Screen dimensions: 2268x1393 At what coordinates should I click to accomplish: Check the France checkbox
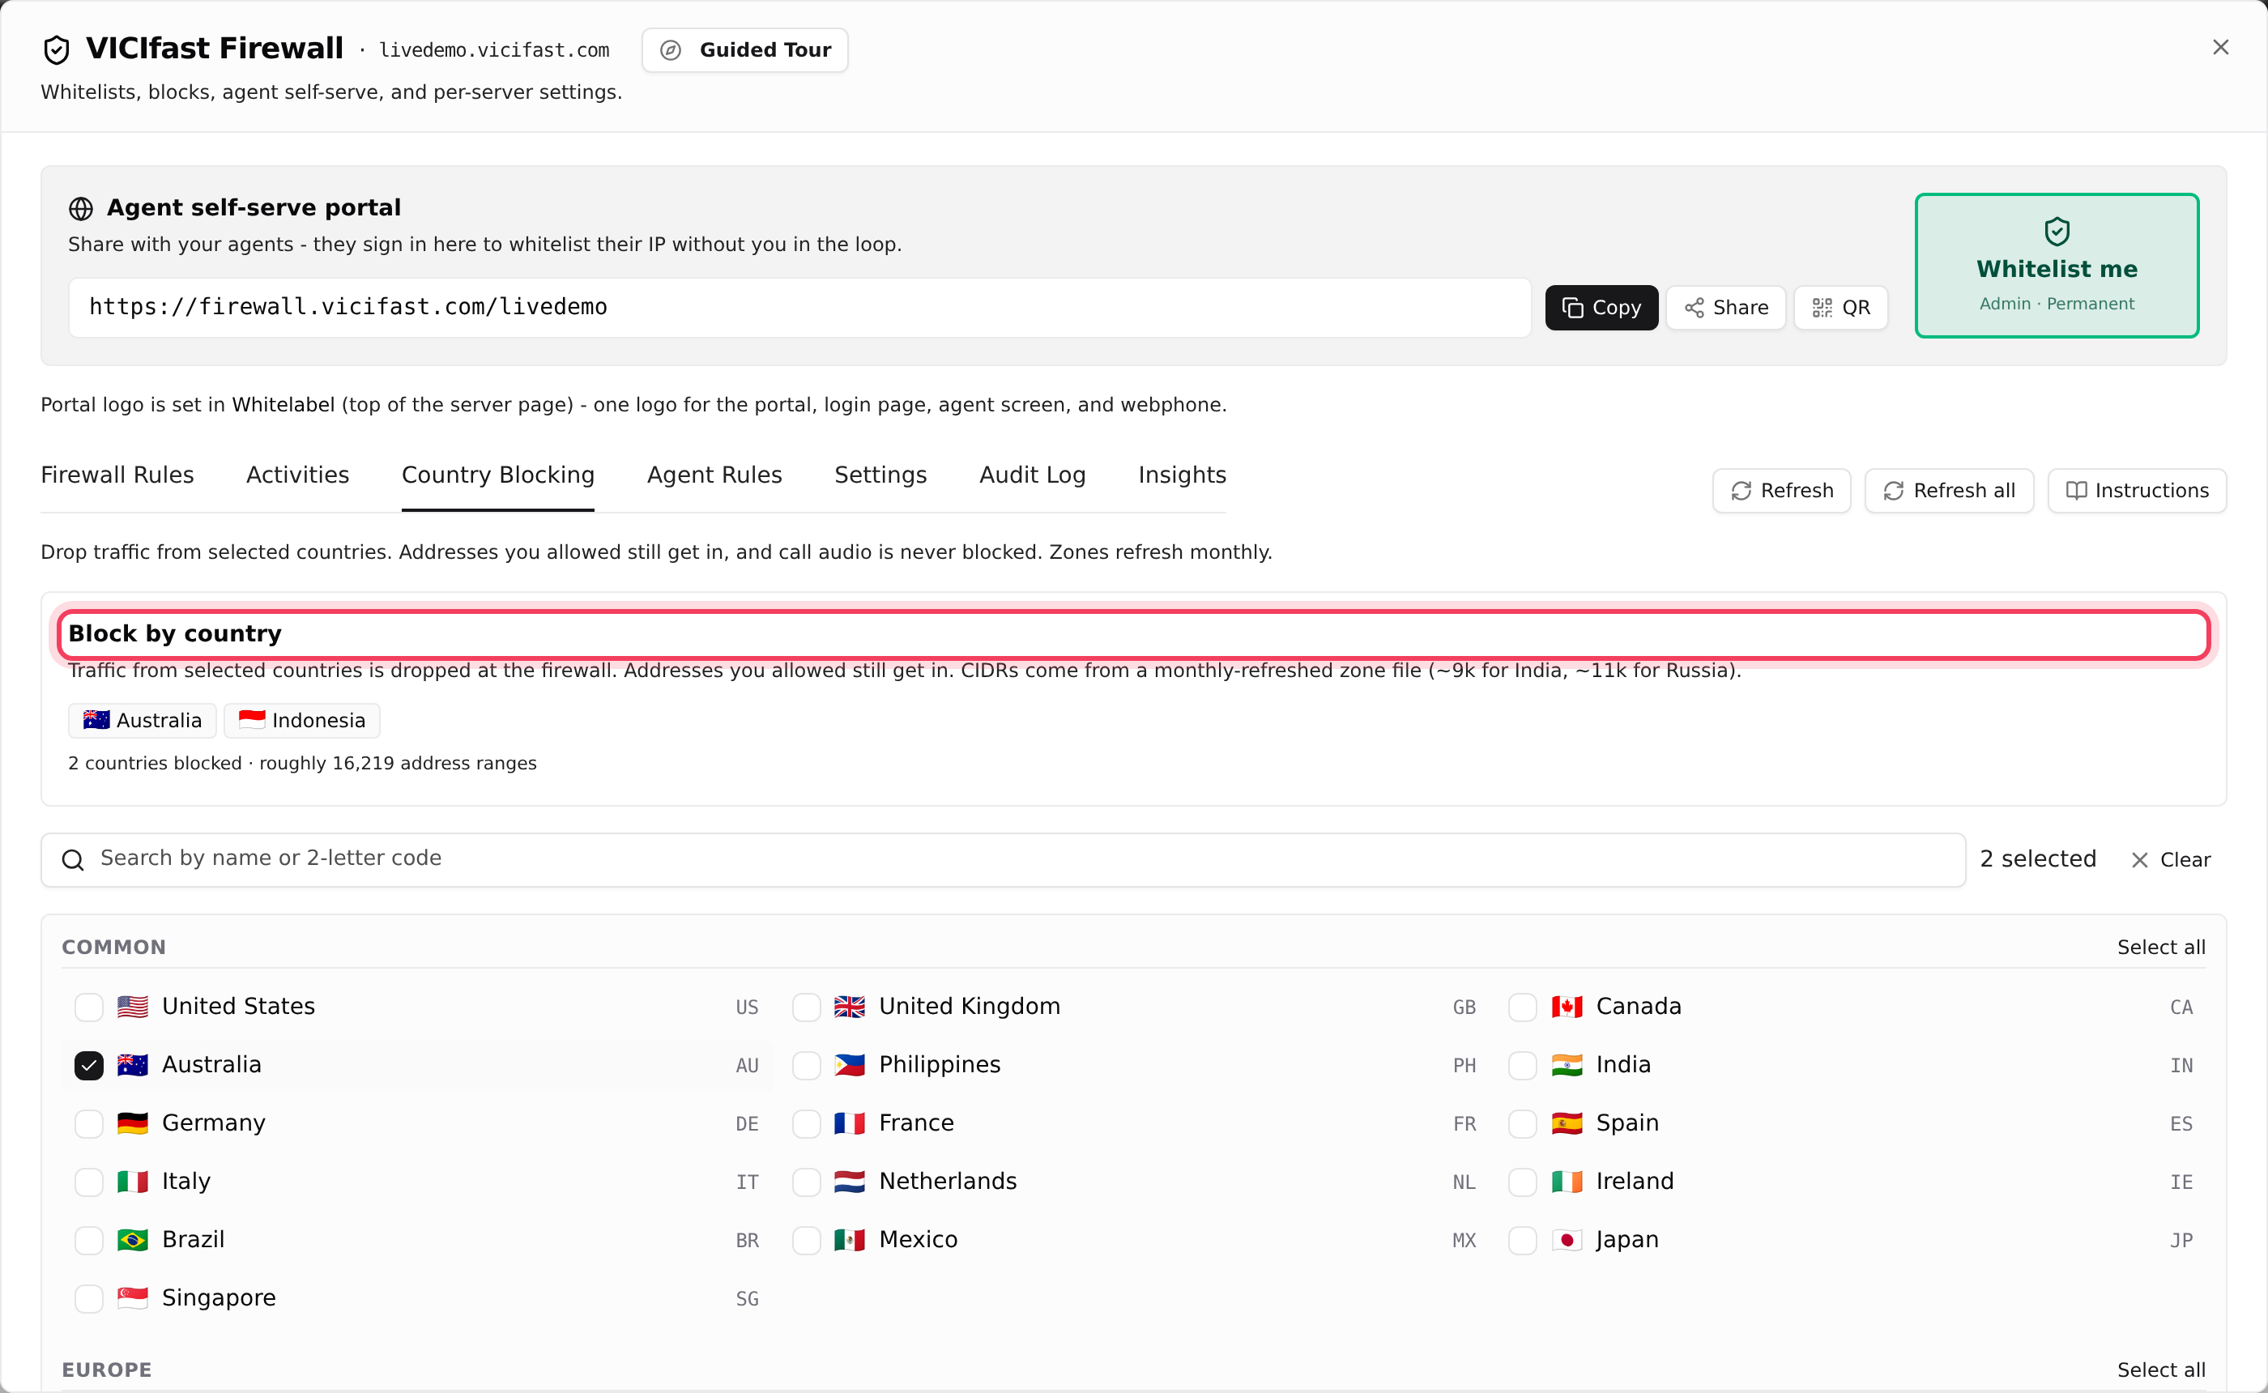pos(806,1123)
